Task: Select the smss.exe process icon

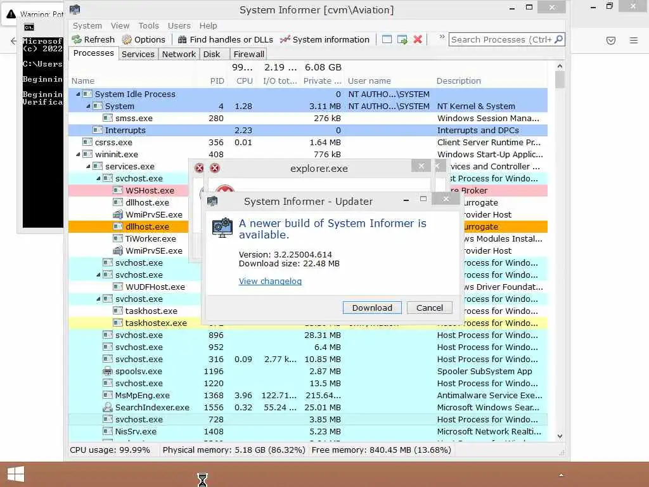Action: point(108,118)
